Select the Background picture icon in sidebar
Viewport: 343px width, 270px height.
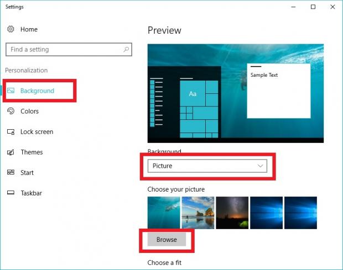(11, 91)
